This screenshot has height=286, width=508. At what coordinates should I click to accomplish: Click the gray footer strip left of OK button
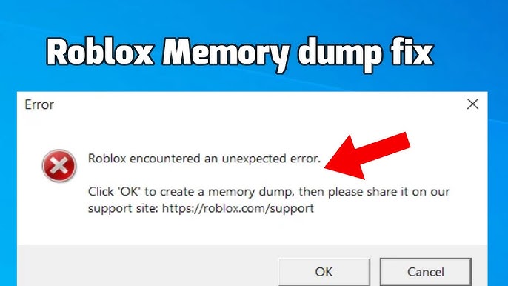tap(147, 265)
